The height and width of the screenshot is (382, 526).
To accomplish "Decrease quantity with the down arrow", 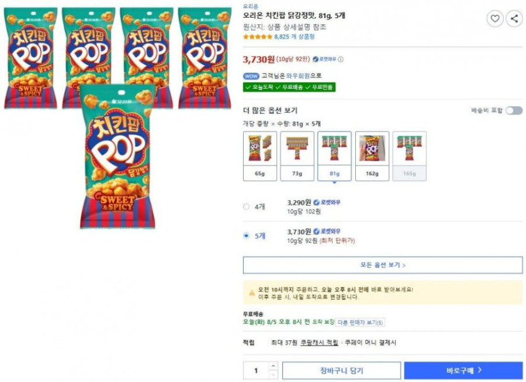I will click(x=273, y=374).
